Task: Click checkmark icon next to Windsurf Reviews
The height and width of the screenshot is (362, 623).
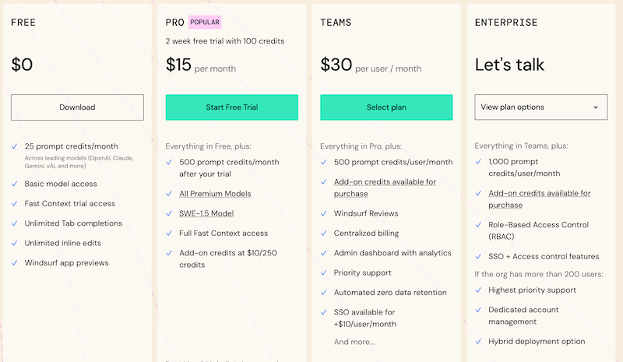Action: [324, 213]
